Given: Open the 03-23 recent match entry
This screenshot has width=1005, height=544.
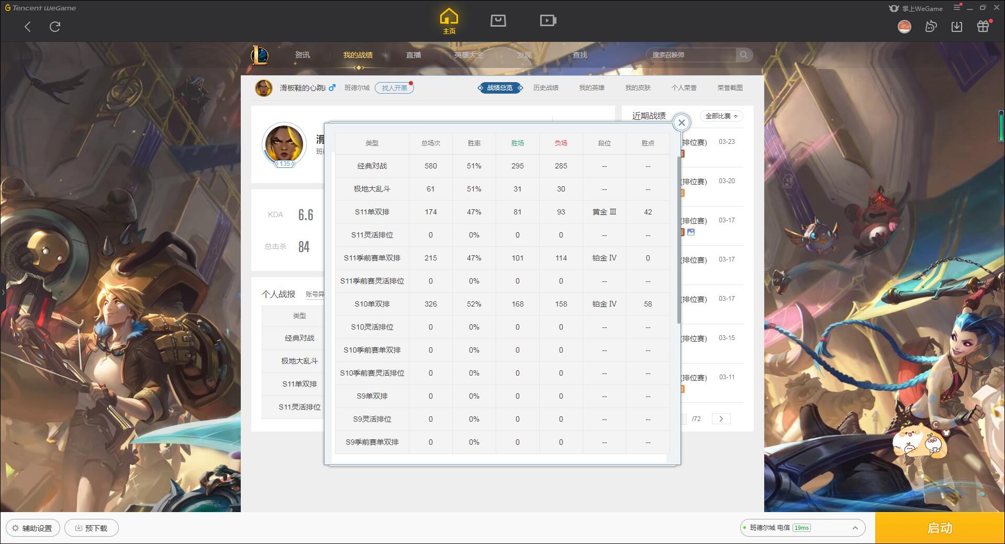Looking at the screenshot, I should 712,147.
